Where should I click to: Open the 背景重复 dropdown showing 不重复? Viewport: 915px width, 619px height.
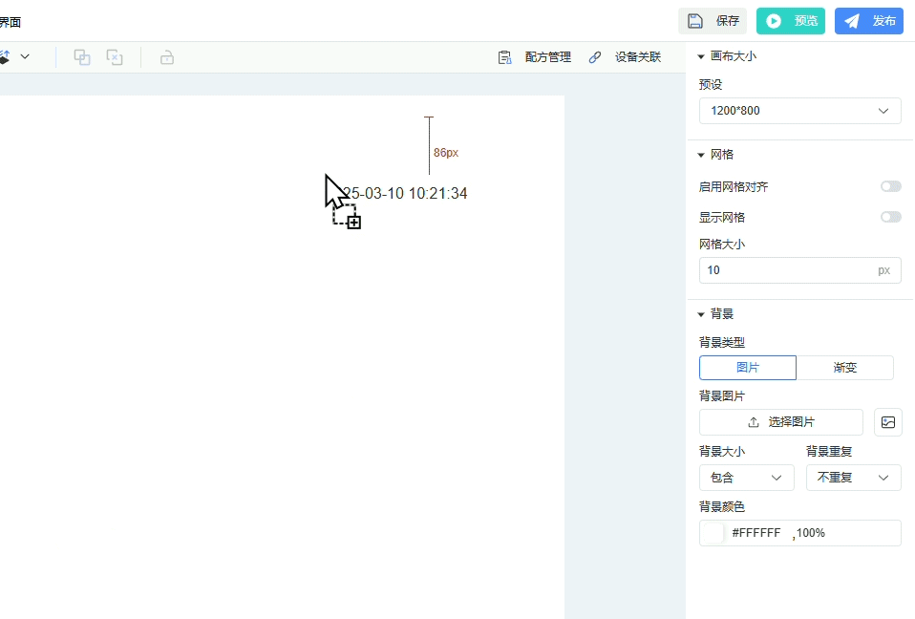[853, 478]
